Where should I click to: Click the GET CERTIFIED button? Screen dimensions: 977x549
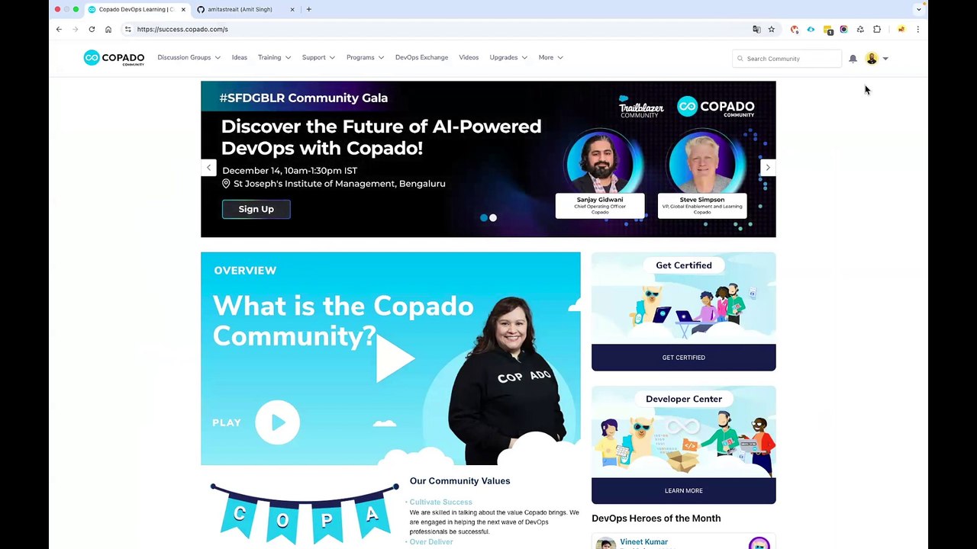(684, 358)
